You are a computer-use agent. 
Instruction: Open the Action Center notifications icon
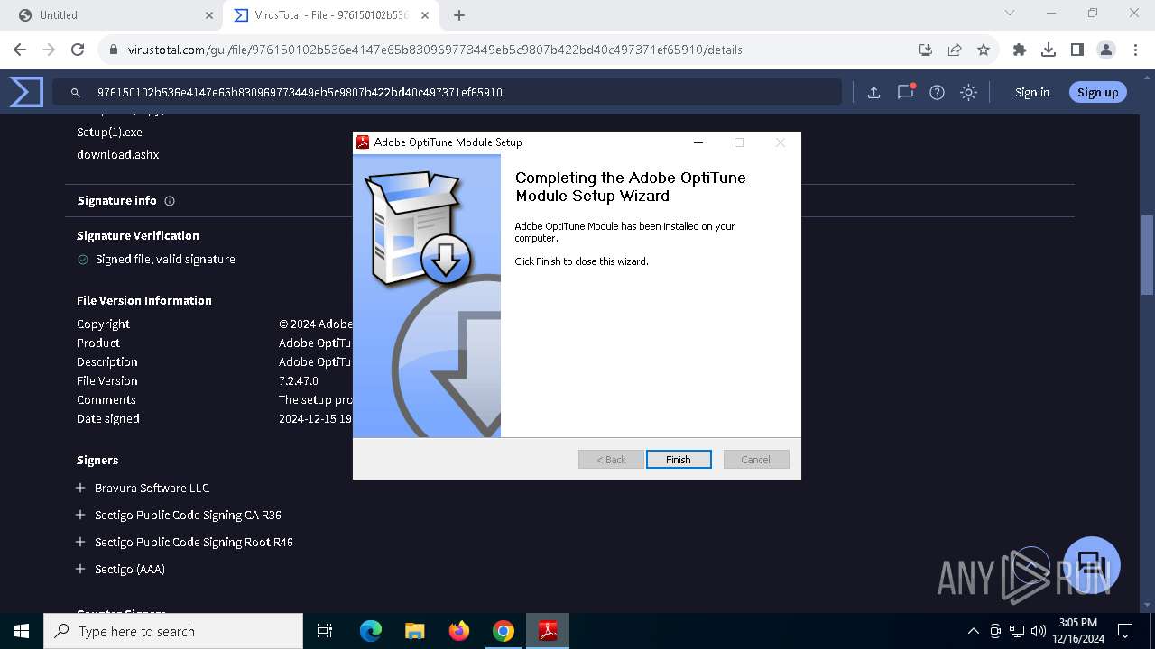pos(1125,631)
